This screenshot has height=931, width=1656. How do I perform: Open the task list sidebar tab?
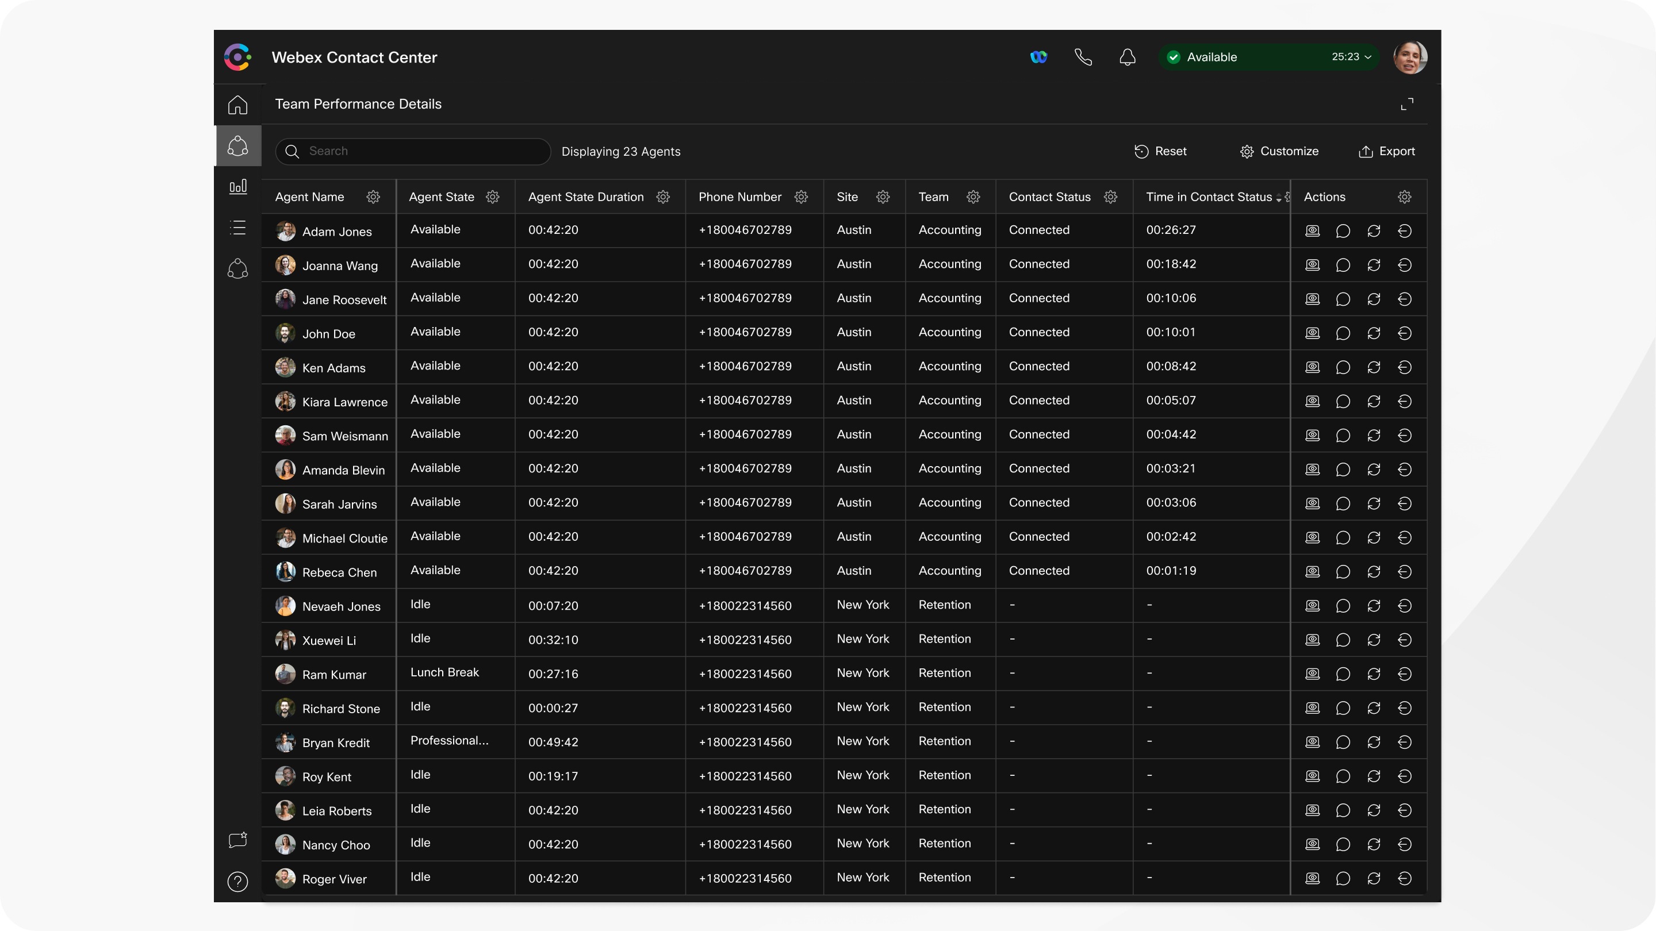point(238,228)
